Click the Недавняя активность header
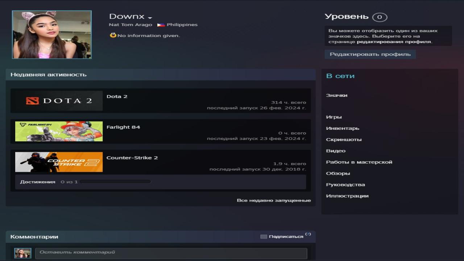Screen dimensions: 464x261 coord(49,75)
